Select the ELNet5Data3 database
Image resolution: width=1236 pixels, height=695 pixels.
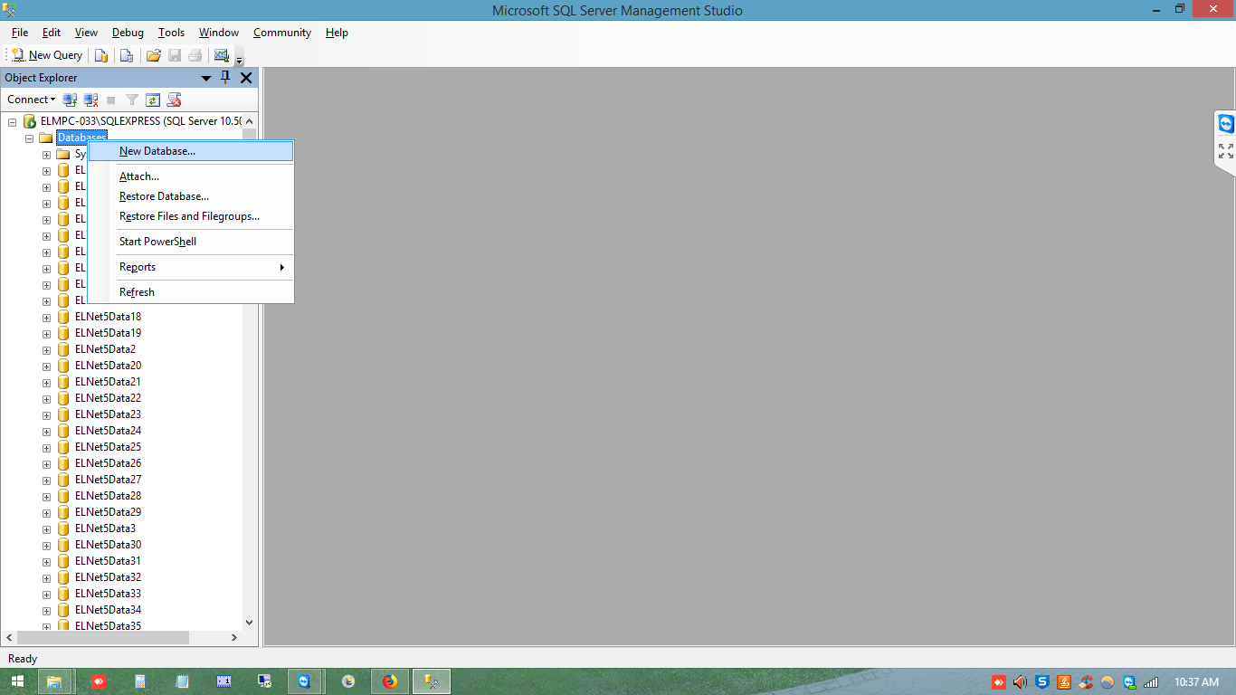pyautogui.click(x=106, y=528)
